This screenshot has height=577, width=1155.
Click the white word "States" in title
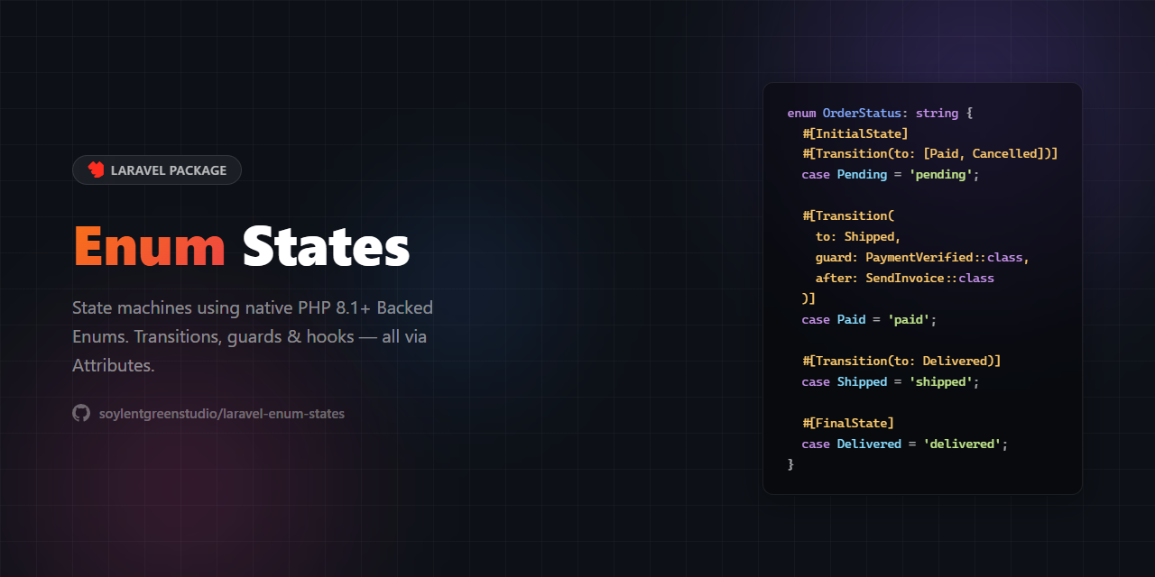click(326, 245)
